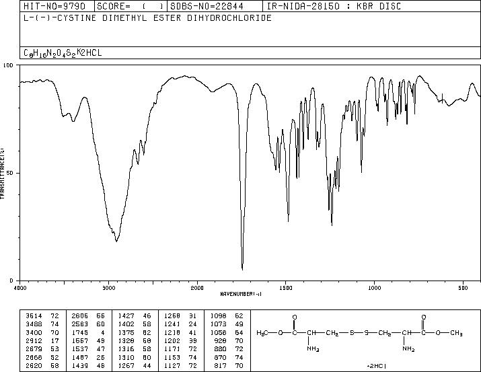Click the right NH2 group in structure

click(x=408, y=348)
